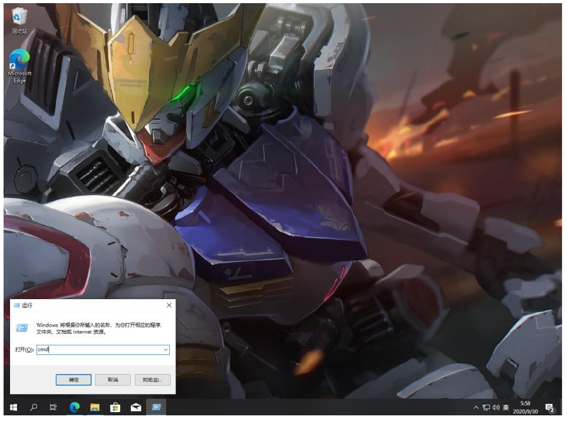Click the 浏览(B)... browse button

(152, 380)
